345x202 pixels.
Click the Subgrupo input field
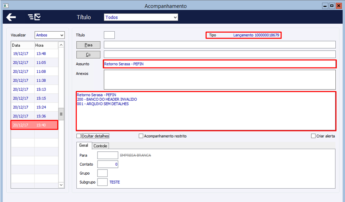(102, 182)
